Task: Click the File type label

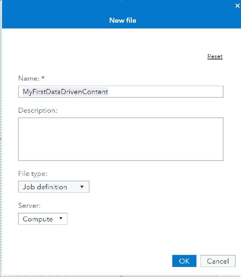Action: click(x=33, y=174)
